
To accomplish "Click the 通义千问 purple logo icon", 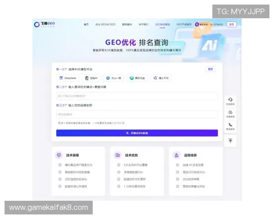I will 155,78.
